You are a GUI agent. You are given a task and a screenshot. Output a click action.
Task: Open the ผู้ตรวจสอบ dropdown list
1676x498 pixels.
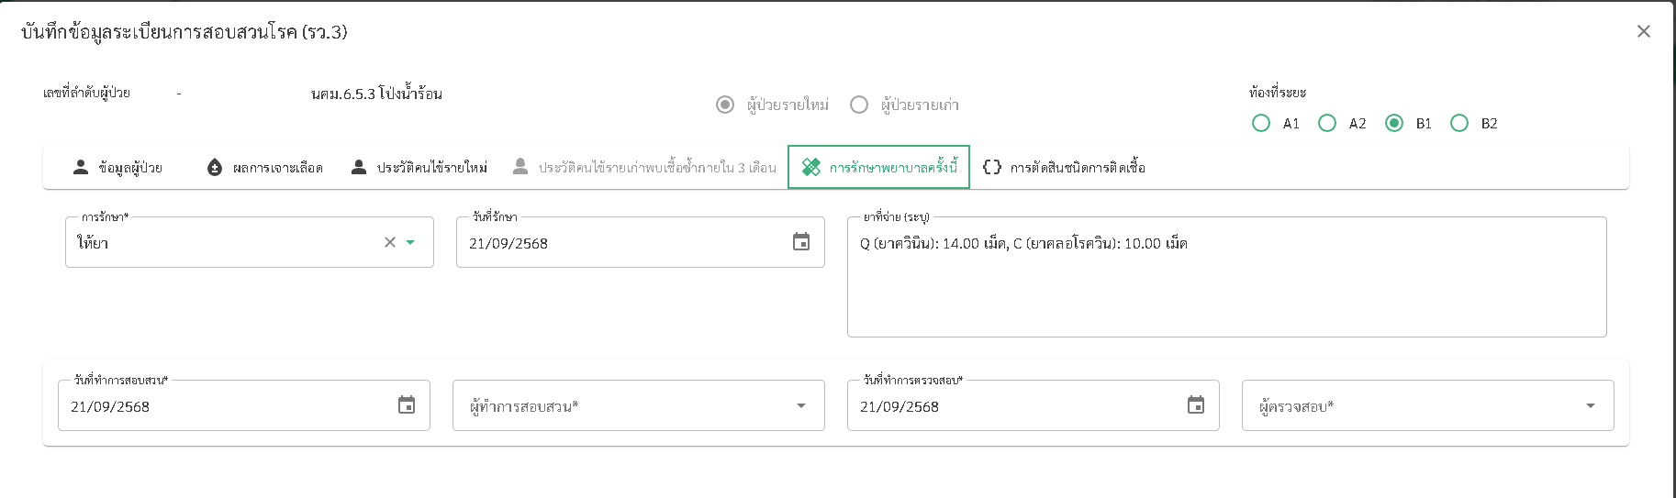coord(1591,405)
